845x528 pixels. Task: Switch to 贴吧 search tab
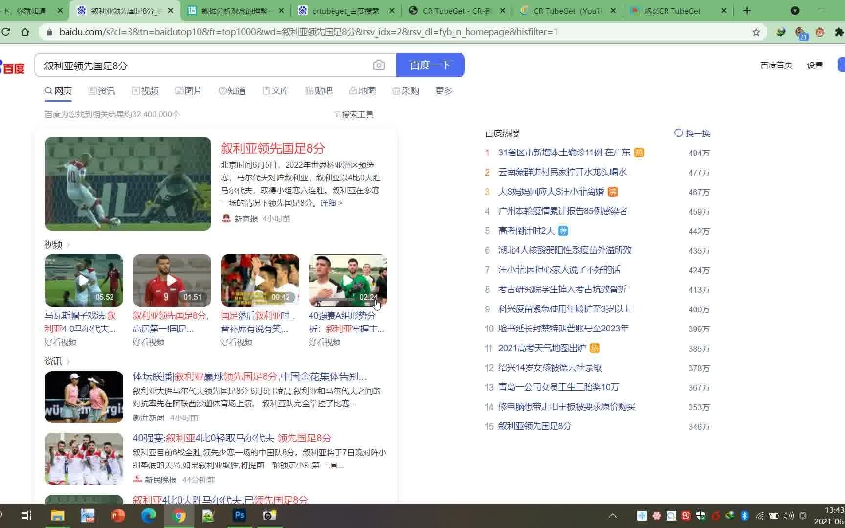point(318,91)
